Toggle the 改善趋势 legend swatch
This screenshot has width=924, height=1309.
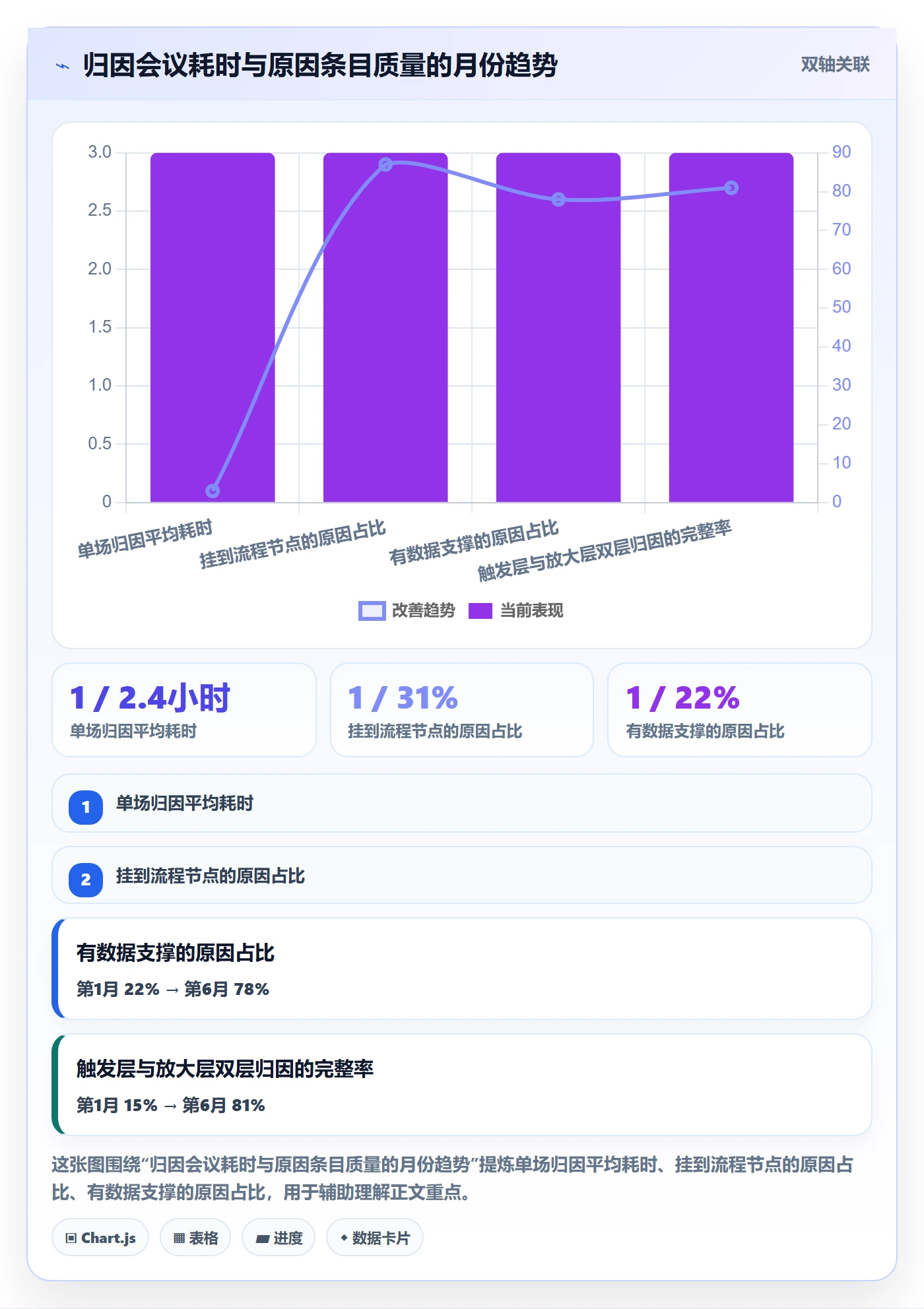(x=372, y=611)
